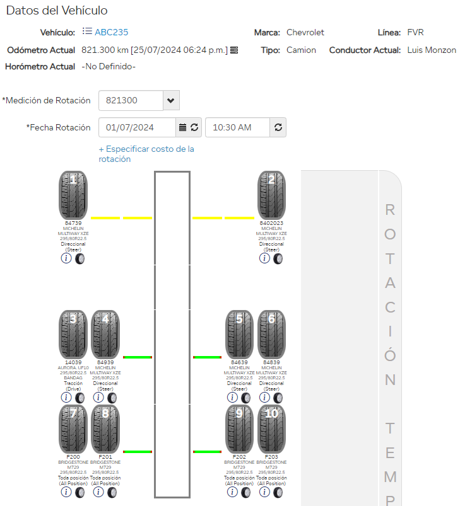Image resolution: width=460 pixels, height=506 pixels.
Task: Select tire in position 1
Action: tap(73, 195)
